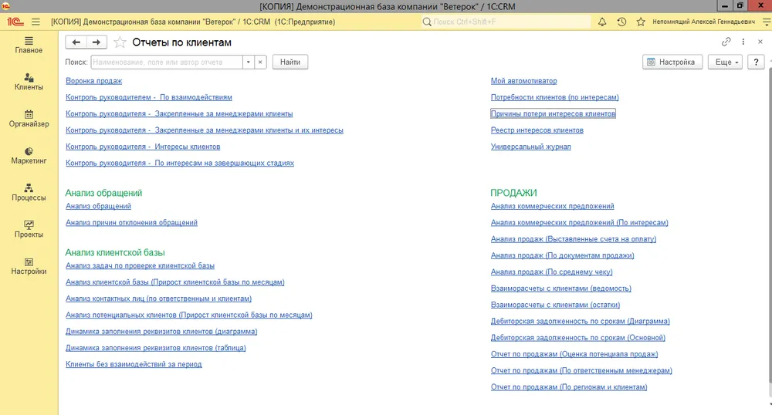The width and height of the screenshot is (772, 415).
Task: Open Анализ клиентской базы (Прирост по месяцам)
Action: [174, 282]
